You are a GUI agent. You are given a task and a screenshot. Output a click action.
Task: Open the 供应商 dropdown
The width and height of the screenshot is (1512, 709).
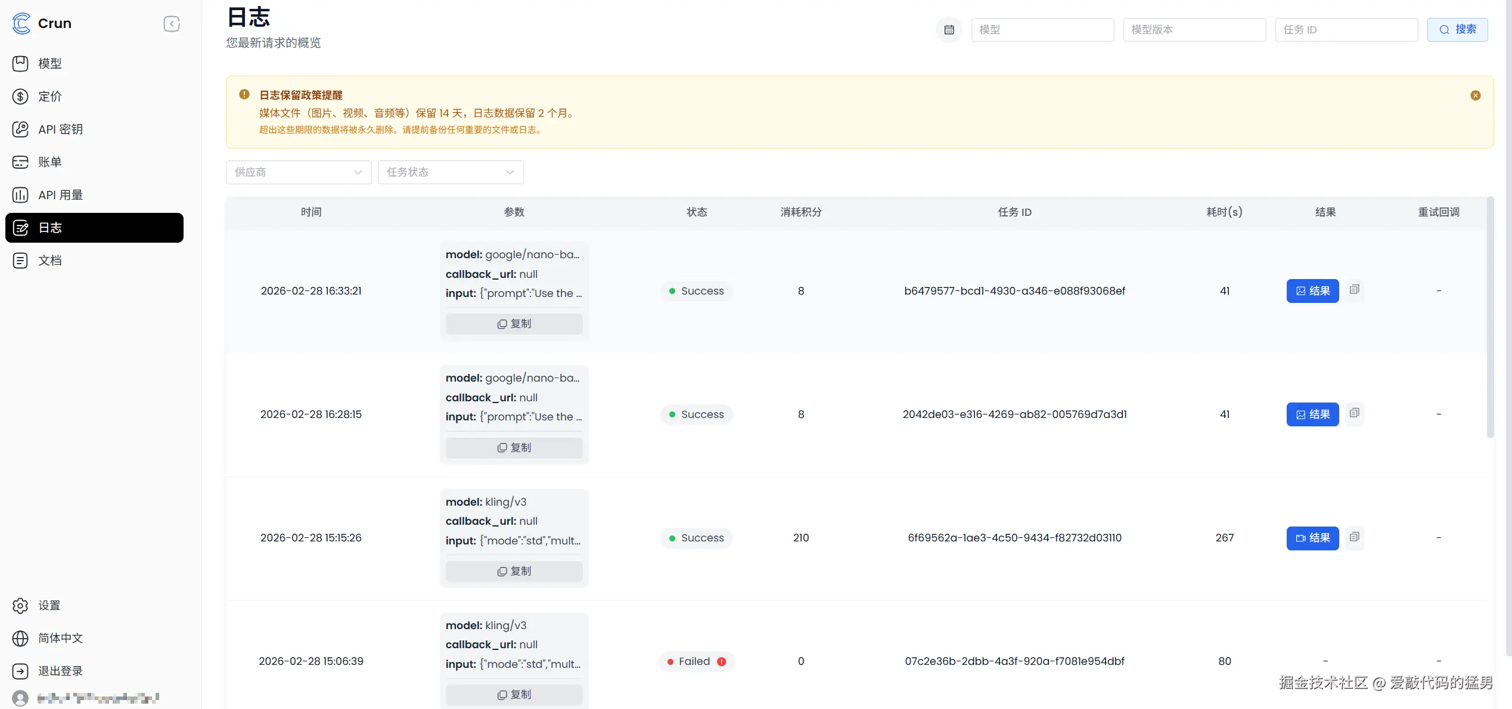tap(298, 172)
